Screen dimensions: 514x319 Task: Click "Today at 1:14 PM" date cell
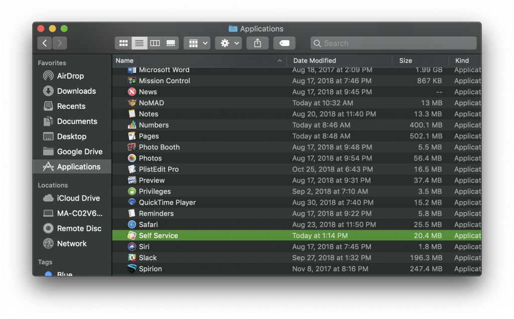click(x=320, y=235)
